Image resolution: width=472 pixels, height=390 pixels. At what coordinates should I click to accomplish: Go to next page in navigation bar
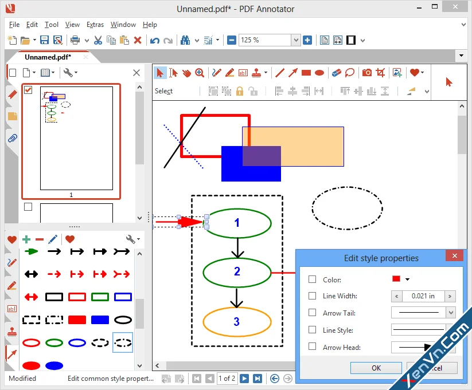coord(244,379)
